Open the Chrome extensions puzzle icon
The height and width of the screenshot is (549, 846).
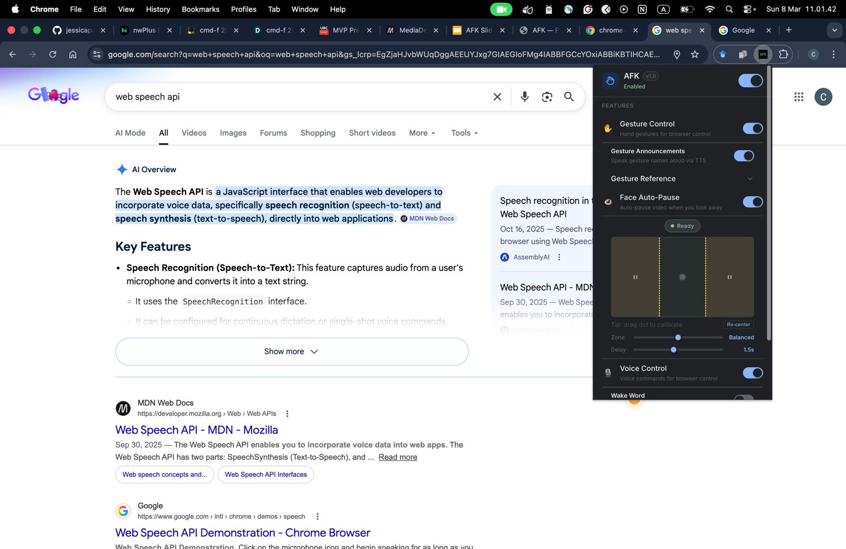point(784,54)
